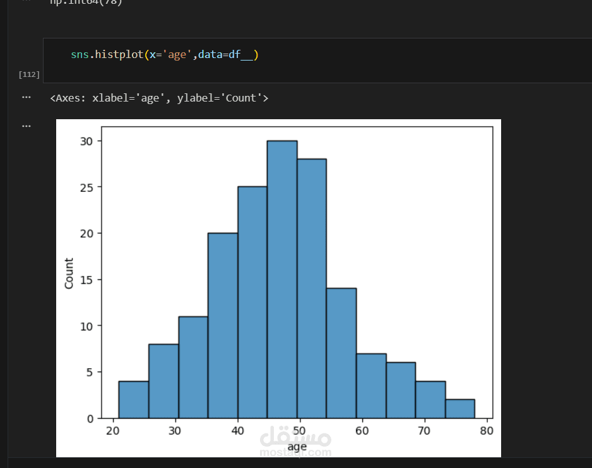Select the Axes xlabel output text line
The height and width of the screenshot is (468, 592).
[159, 98]
